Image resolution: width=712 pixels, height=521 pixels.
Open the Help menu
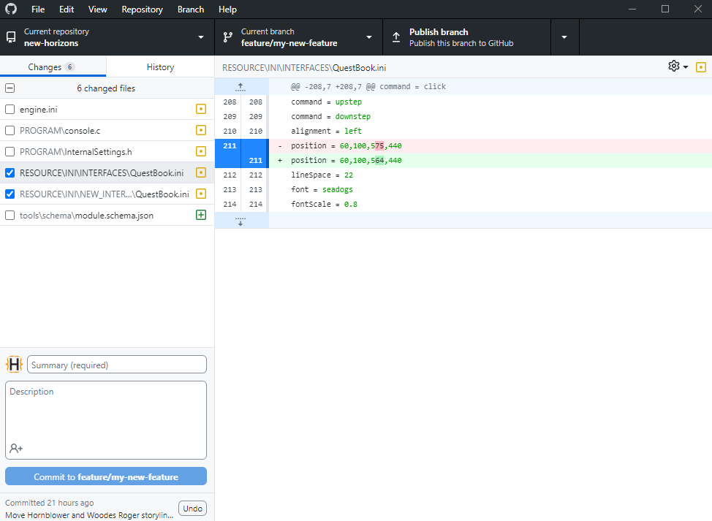pyautogui.click(x=227, y=9)
